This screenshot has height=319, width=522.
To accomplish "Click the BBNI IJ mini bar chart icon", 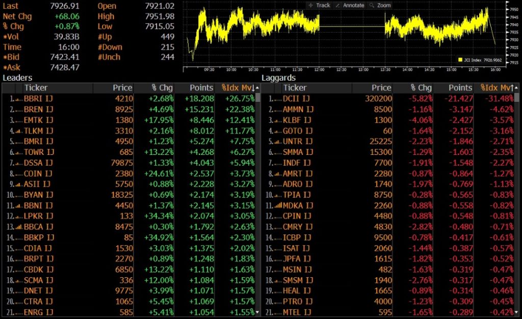I will coord(19,206).
